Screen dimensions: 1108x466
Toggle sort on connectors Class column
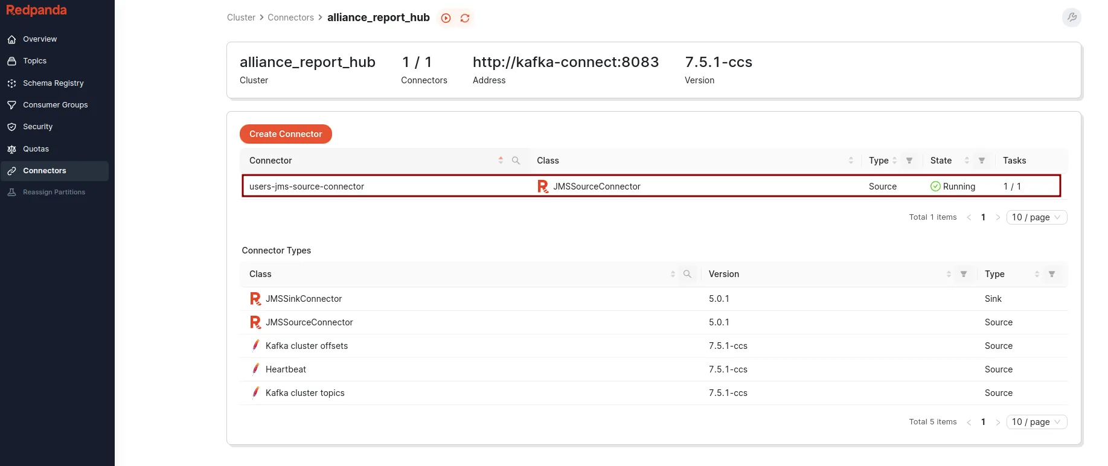tap(851, 161)
